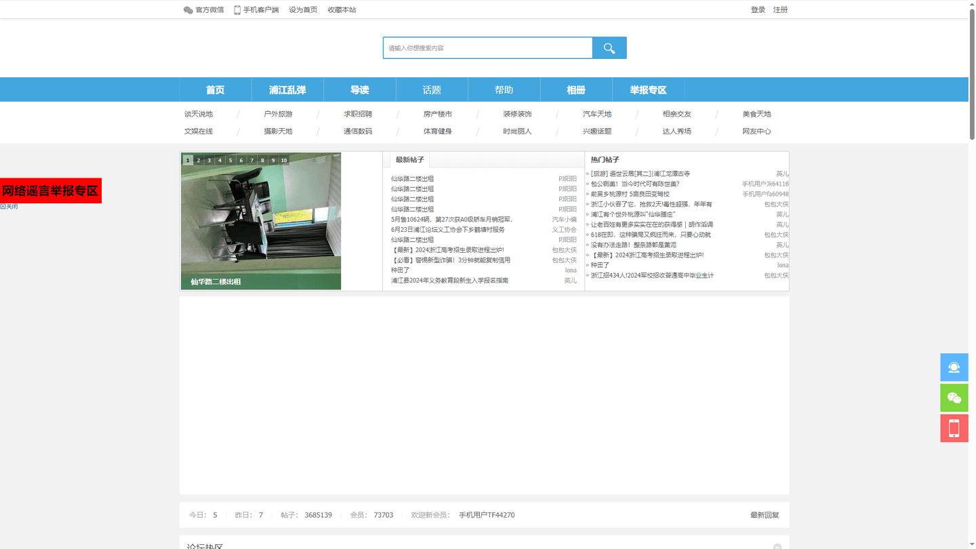Go to 装修装饰 forum section
The image size is (976, 549).
517,114
